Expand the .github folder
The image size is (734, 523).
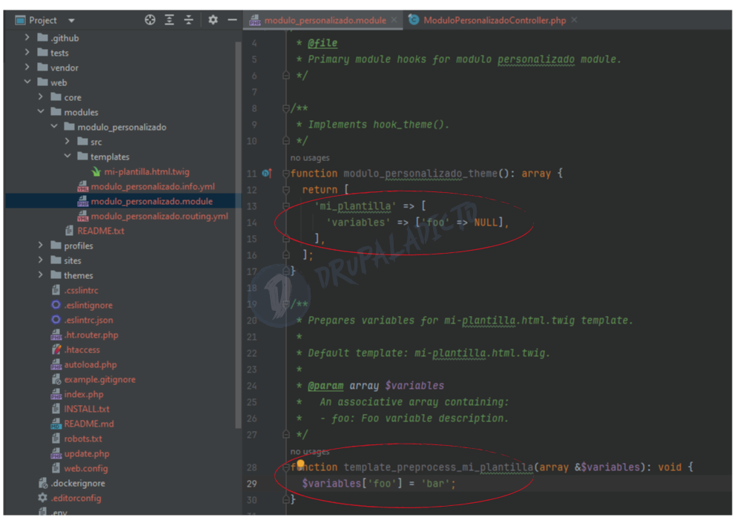[x=27, y=37]
